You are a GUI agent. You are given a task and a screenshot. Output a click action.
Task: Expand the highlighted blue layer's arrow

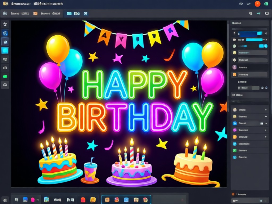[266, 123]
